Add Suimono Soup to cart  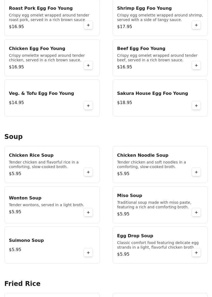tap(88, 253)
